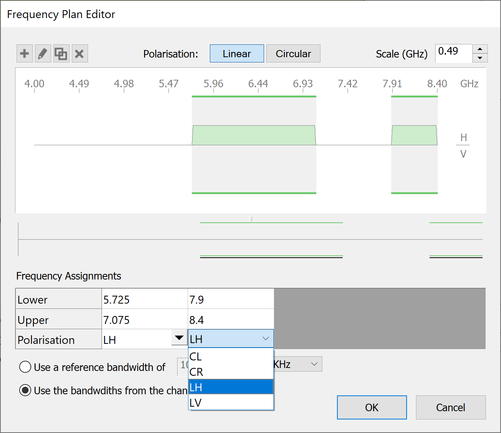Select the 5.725–7.075 GHz band in chart
The width and height of the screenshot is (501, 433).
pyautogui.click(x=254, y=135)
